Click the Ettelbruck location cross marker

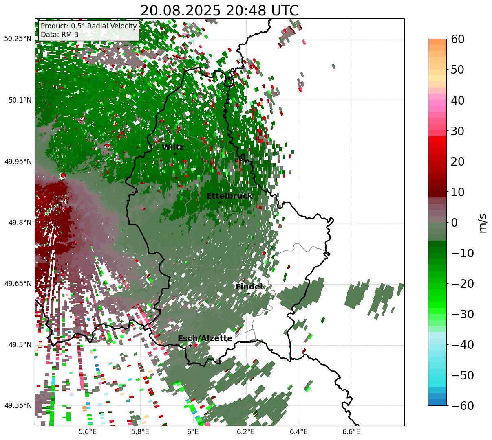coord(220,203)
